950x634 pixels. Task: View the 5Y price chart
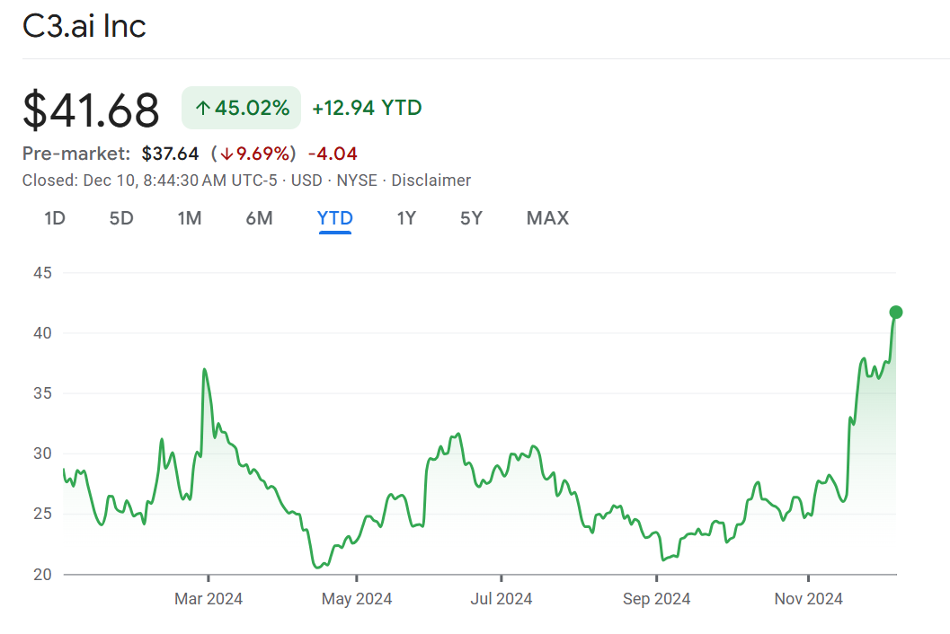pos(471,218)
